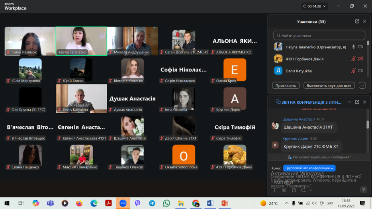Pop out the chat panel window

point(357,102)
